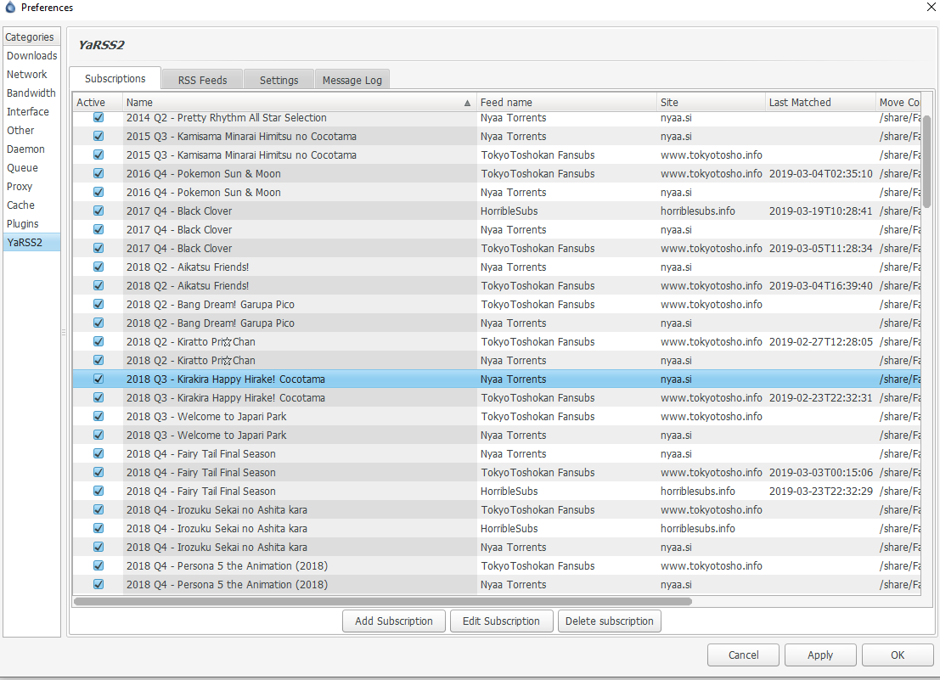Click the timestamp 2019-03-19T10:28:41
Image resolution: width=940 pixels, height=680 pixels.
(x=821, y=211)
